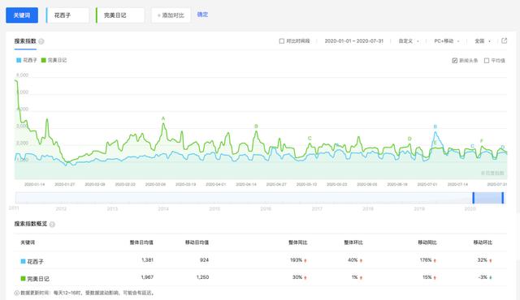Expand the 全国 region dropdown

tap(483, 41)
